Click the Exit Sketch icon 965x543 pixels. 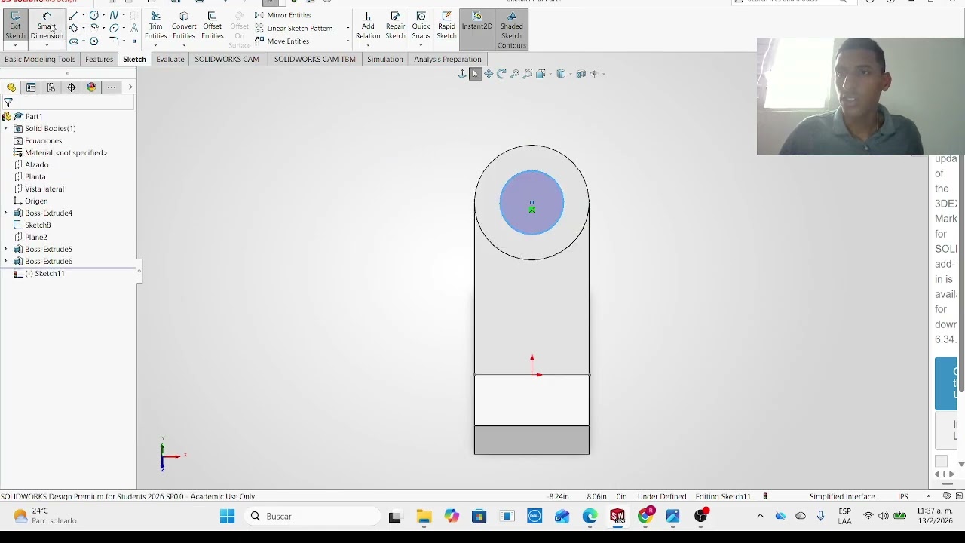pos(15,26)
